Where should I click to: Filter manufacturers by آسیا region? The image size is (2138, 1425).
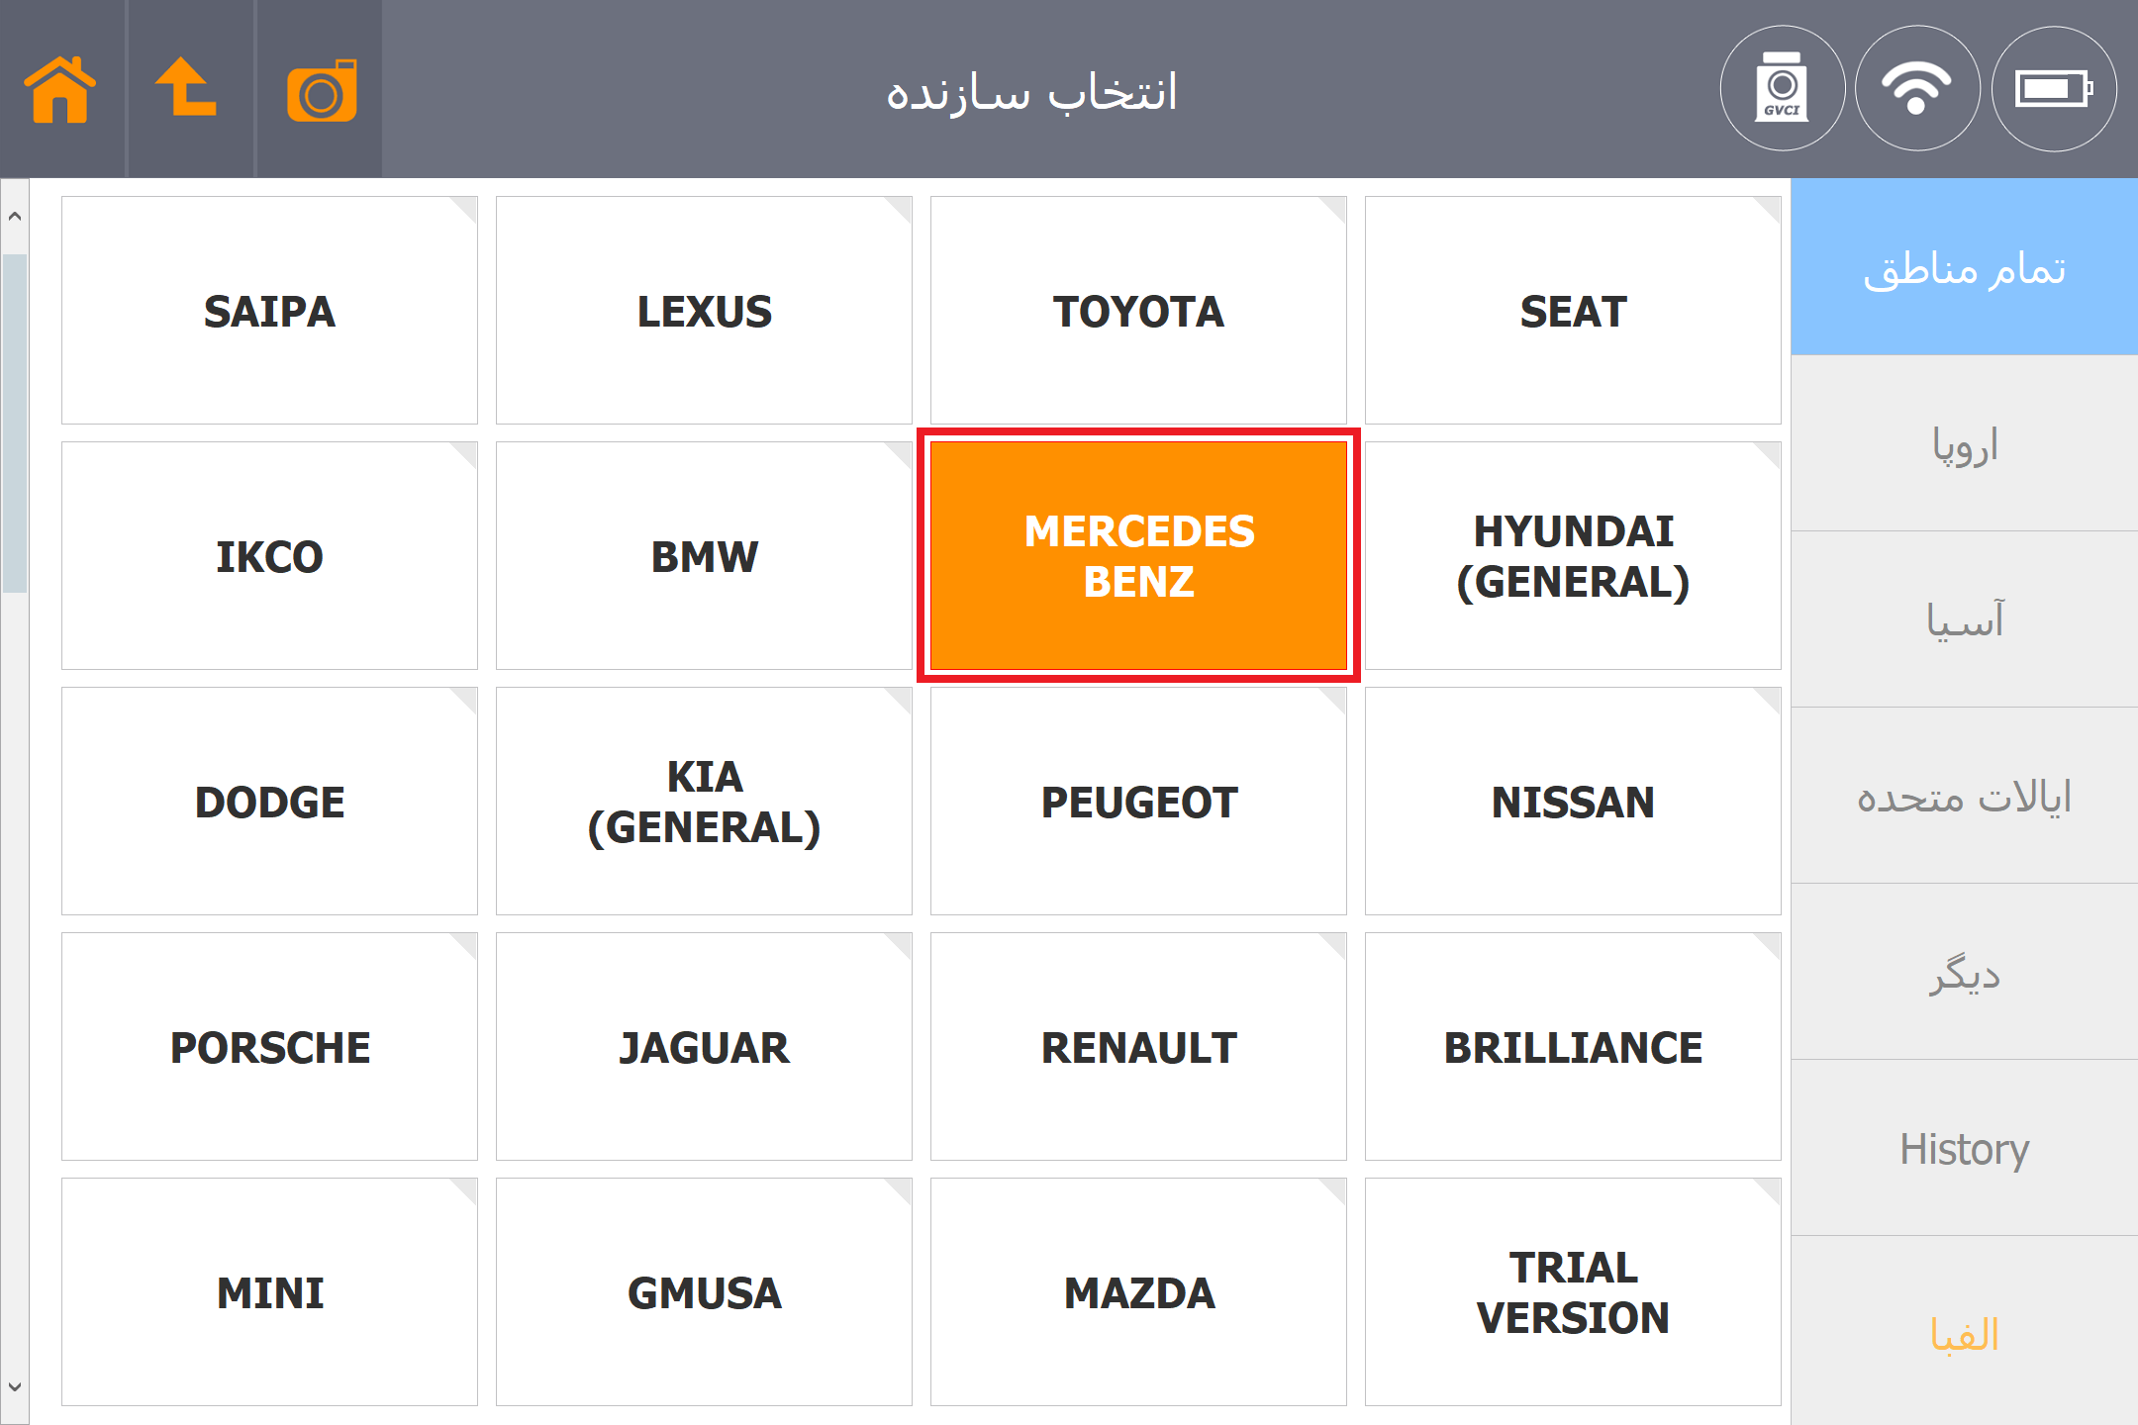(x=1964, y=619)
